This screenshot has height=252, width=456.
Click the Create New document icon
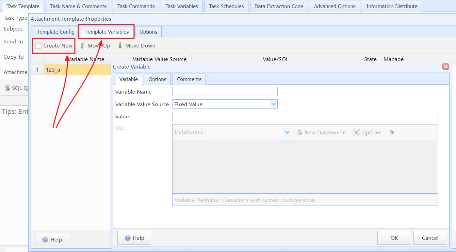point(39,46)
